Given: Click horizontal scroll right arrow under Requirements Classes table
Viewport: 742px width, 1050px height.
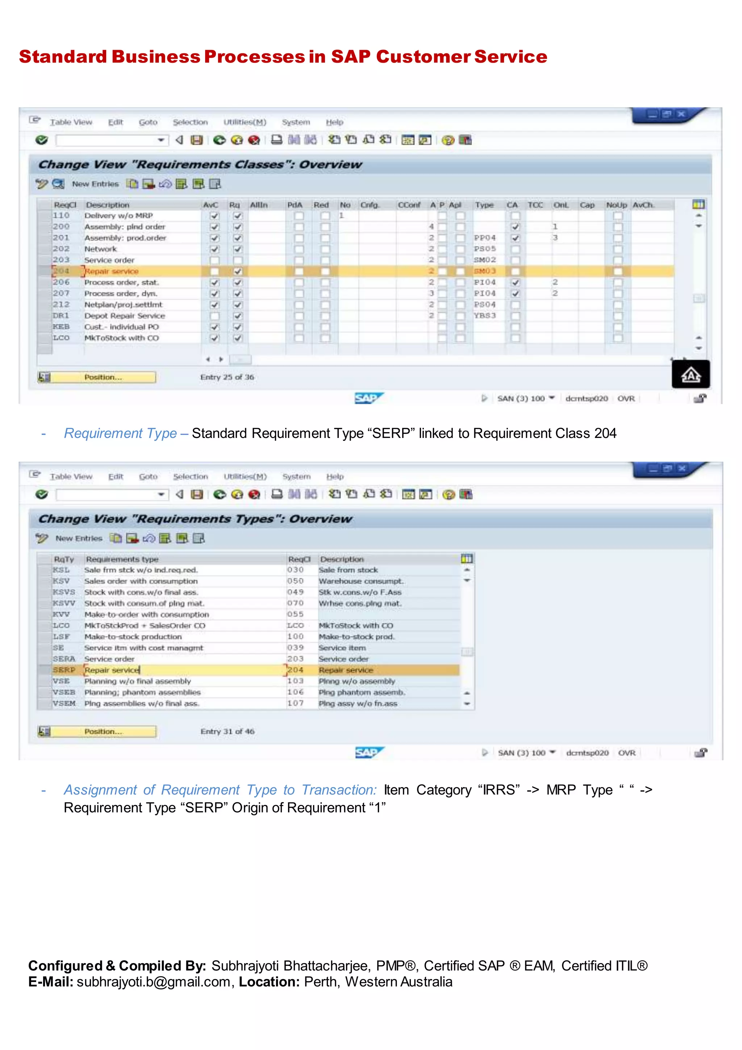Looking at the screenshot, I should click(221, 359).
